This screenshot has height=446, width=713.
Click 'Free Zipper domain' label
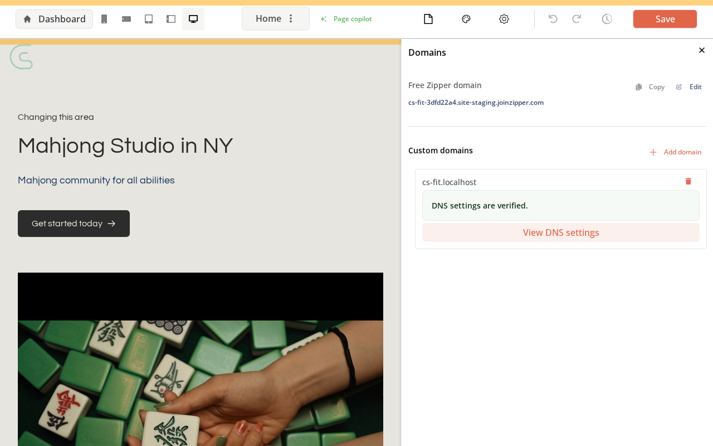pyautogui.click(x=445, y=85)
